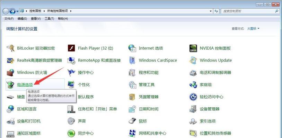Open the Windows 防火墙 brick wall icon
Viewport: 282px width, 138px height.
(x=10, y=73)
